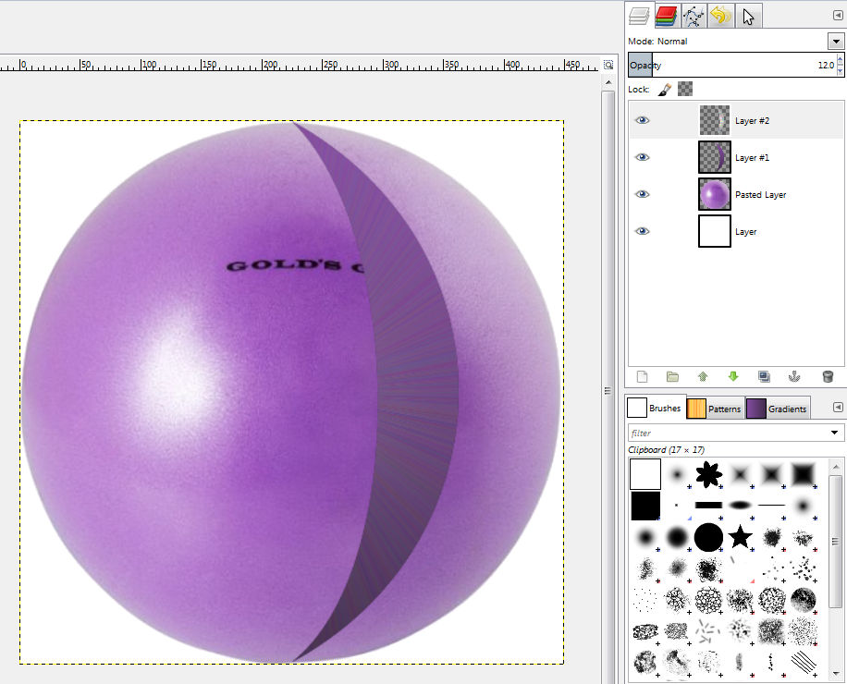
Task: Open the Undo History tab icon
Action: click(720, 16)
